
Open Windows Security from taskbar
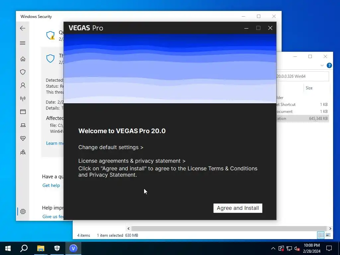tap(57, 248)
